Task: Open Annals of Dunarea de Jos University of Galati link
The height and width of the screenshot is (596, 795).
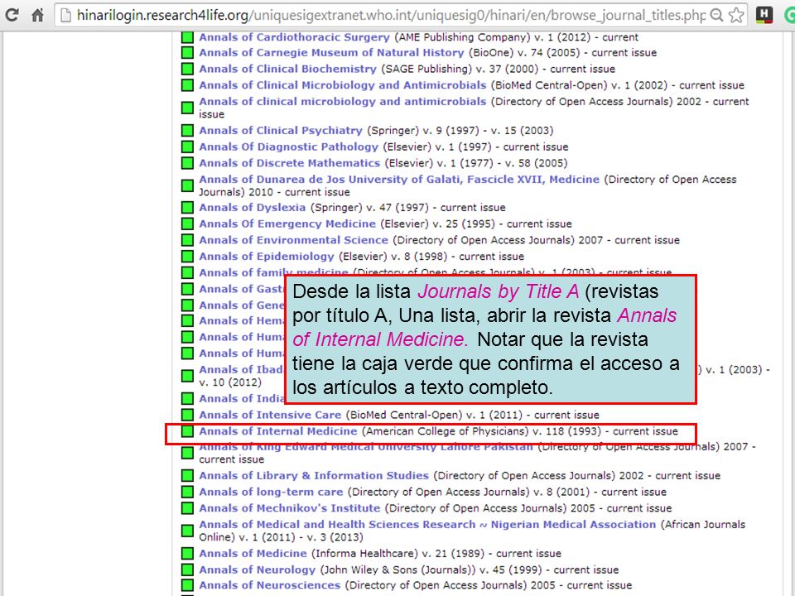Action: [399, 180]
